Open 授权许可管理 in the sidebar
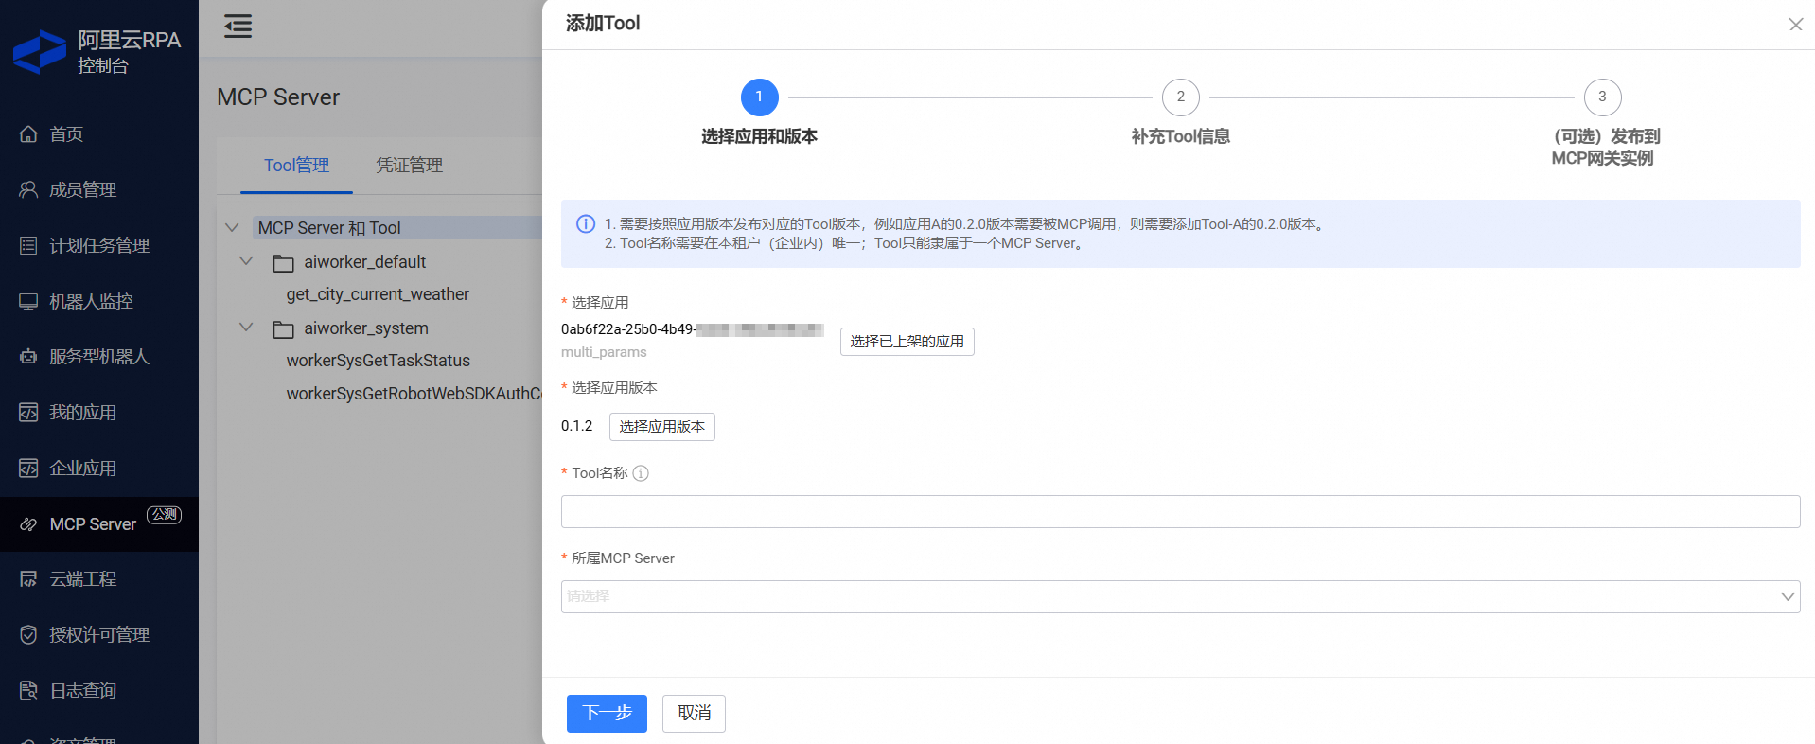 coord(99,635)
